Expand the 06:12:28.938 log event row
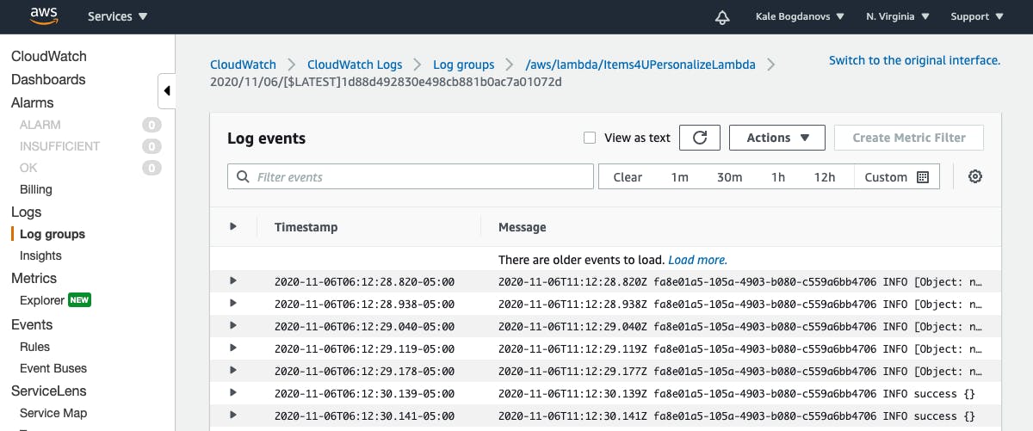 [x=233, y=303]
